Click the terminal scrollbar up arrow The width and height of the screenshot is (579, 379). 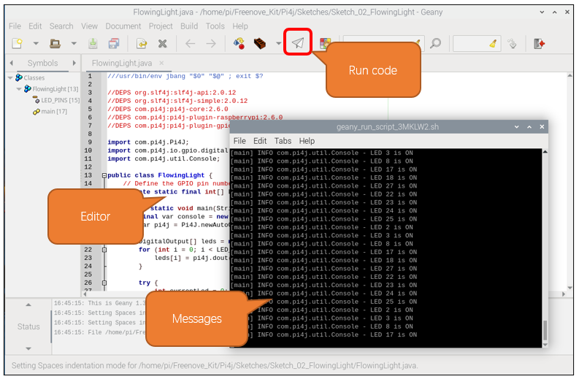(545, 152)
